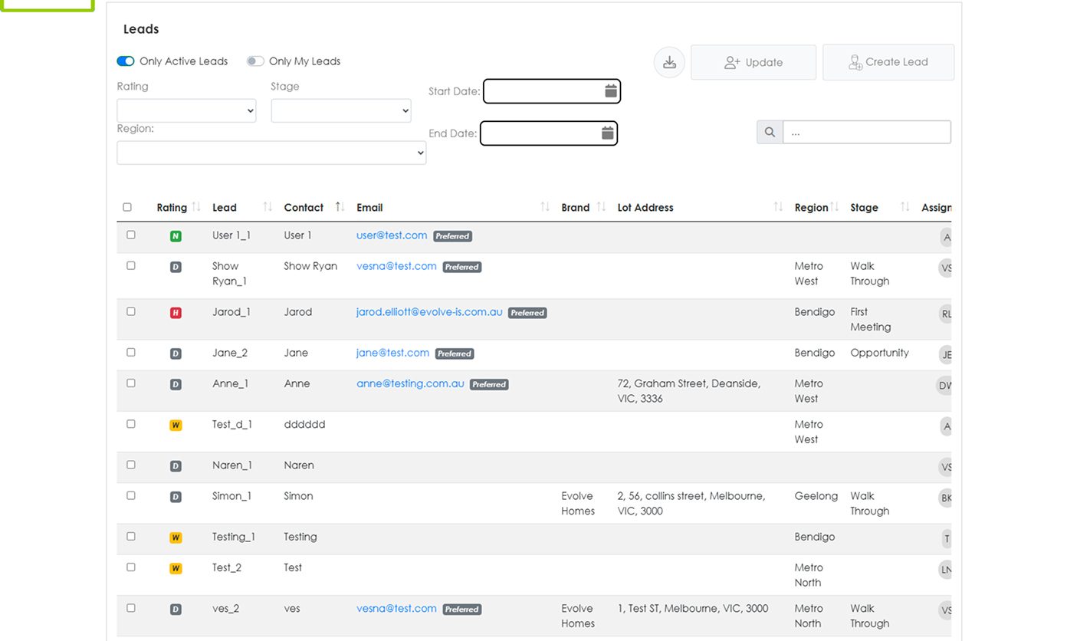Click the search magnifier icon
Image resolution: width=1067 pixels, height=641 pixels.
(x=770, y=132)
